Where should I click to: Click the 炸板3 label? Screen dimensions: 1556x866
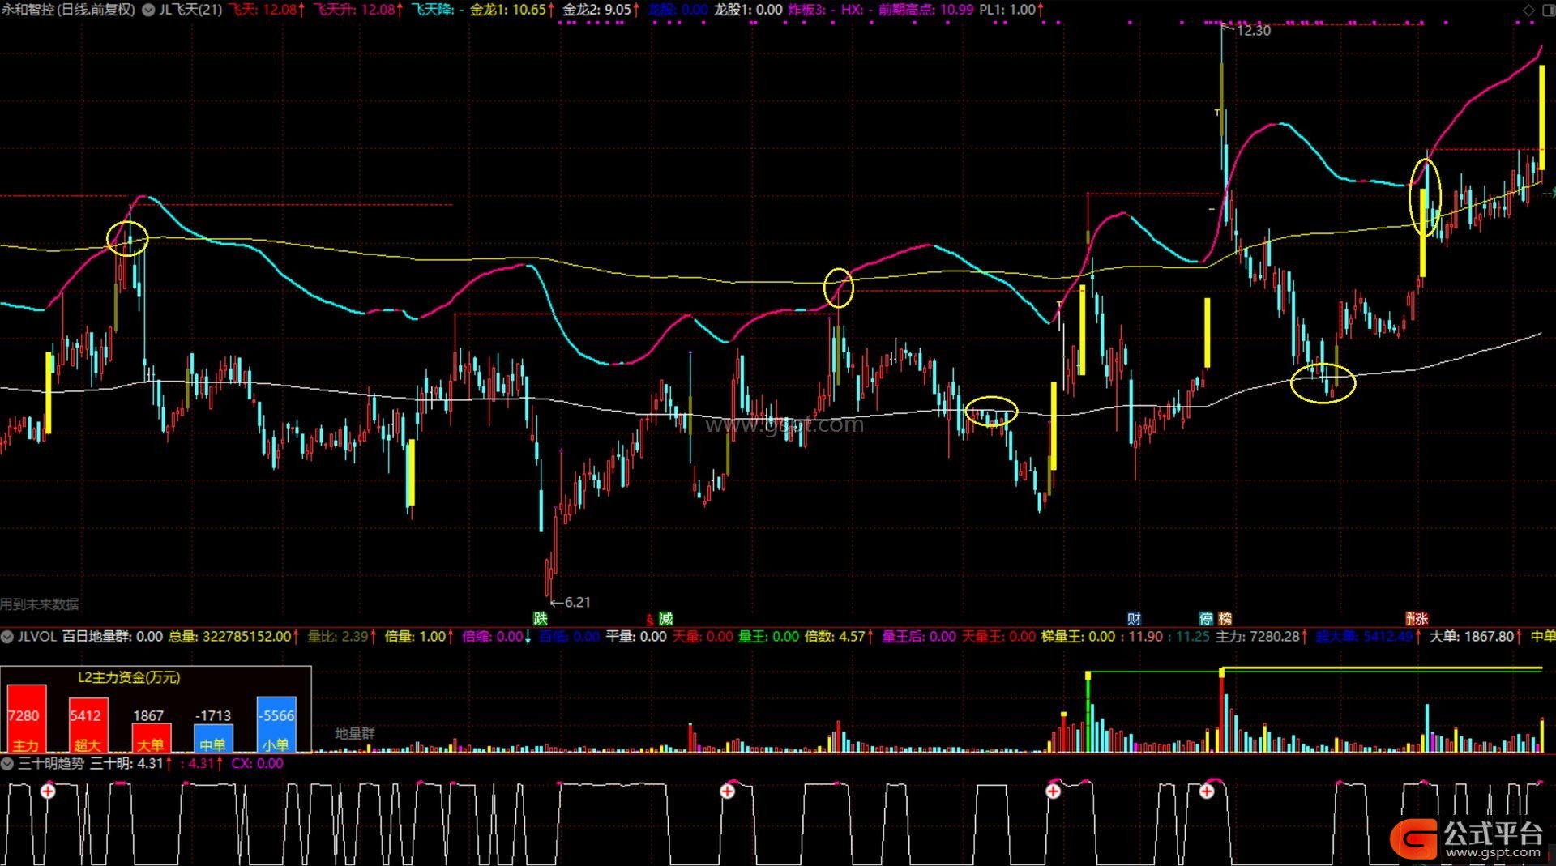point(807,10)
